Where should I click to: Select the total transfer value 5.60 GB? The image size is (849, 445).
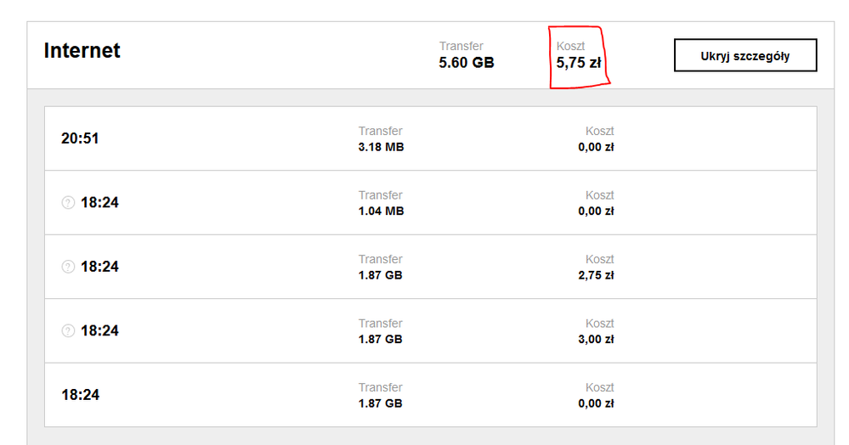point(467,62)
